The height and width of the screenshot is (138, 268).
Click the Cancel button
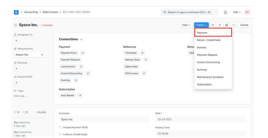(x=244, y=25)
